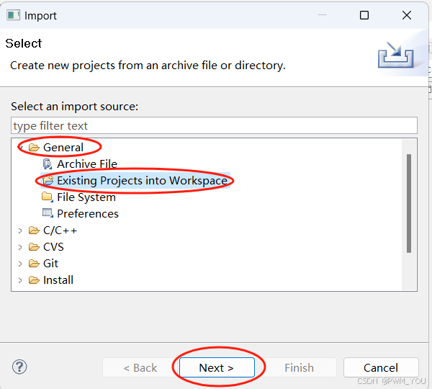Expand the CVS category

click(x=20, y=247)
